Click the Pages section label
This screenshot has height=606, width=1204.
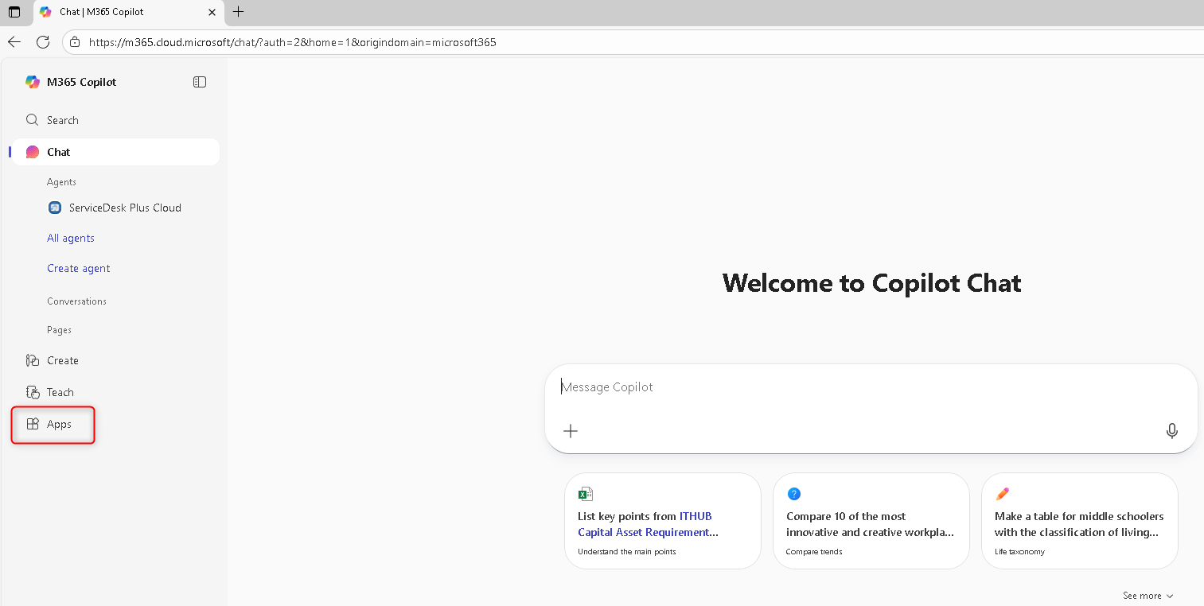click(x=59, y=330)
